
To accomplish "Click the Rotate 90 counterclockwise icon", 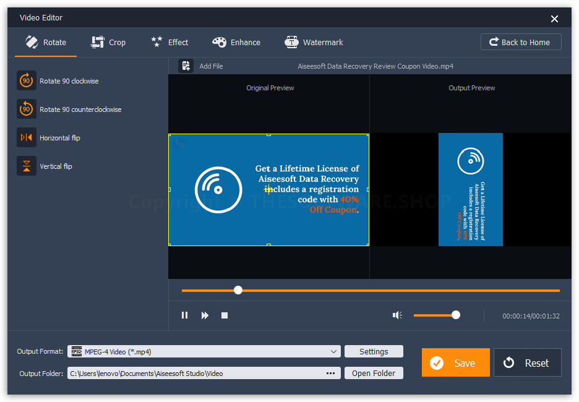I will point(26,109).
